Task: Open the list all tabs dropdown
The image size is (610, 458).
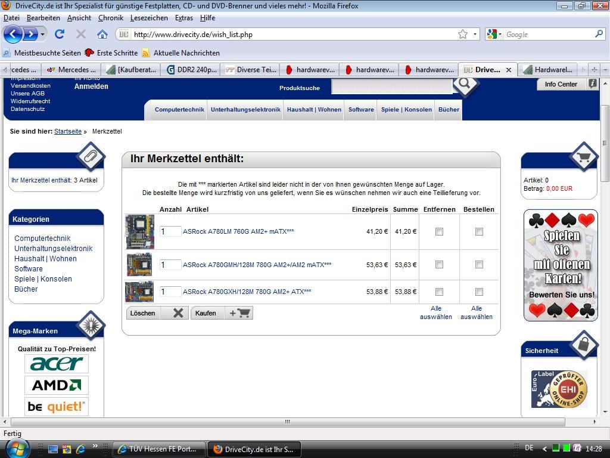Action: coord(605,70)
